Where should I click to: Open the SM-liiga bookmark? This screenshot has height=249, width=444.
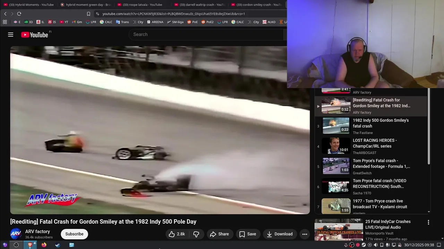[175, 22]
